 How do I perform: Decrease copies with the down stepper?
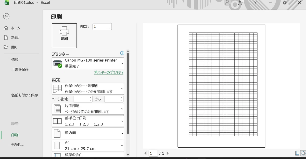[110, 28]
